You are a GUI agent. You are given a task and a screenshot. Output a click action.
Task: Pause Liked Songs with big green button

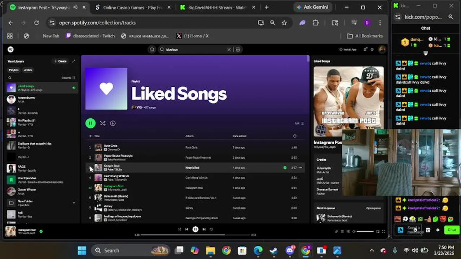coord(90,123)
